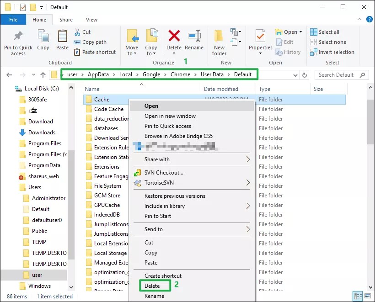Switch to the Share ribbon tab
The image size is (375, 302).
[x=66, y=20]
